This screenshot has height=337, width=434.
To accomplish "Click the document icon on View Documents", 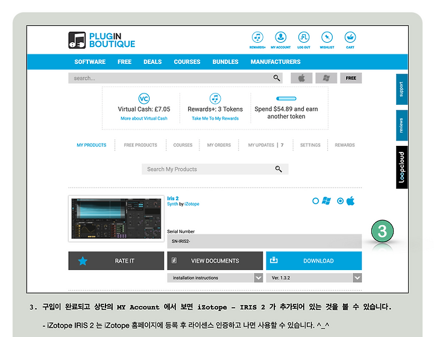I will pos(174,260).
